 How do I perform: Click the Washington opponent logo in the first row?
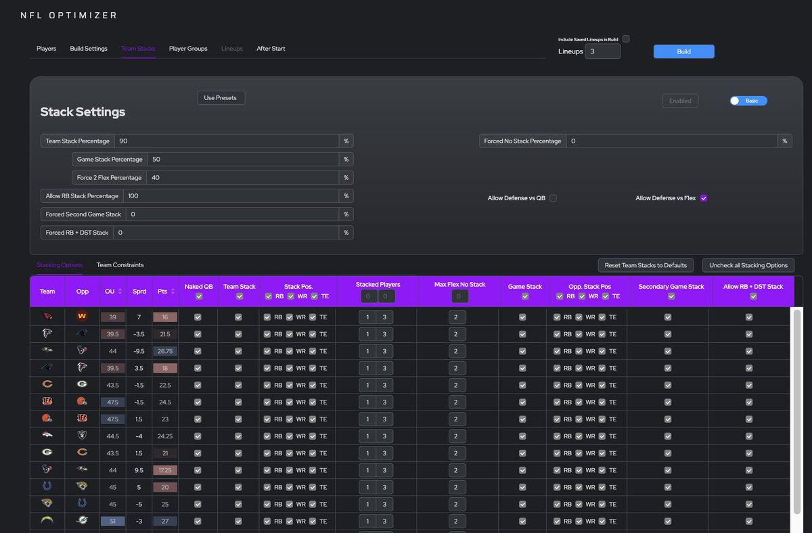coord(82,317)
